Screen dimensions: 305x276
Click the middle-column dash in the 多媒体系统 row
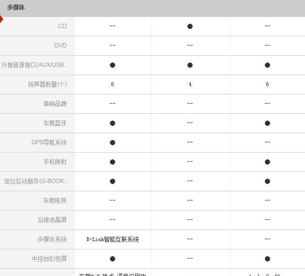[190, 239]
